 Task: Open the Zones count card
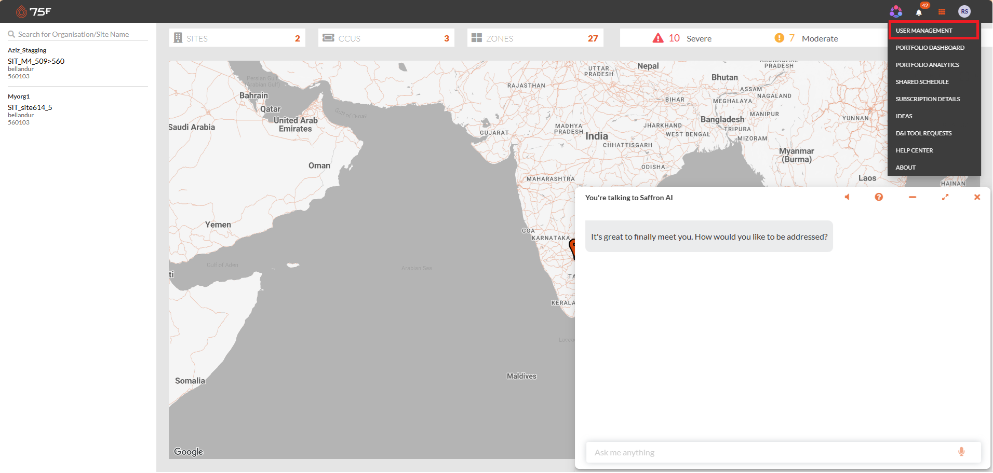tap(535, 38)
